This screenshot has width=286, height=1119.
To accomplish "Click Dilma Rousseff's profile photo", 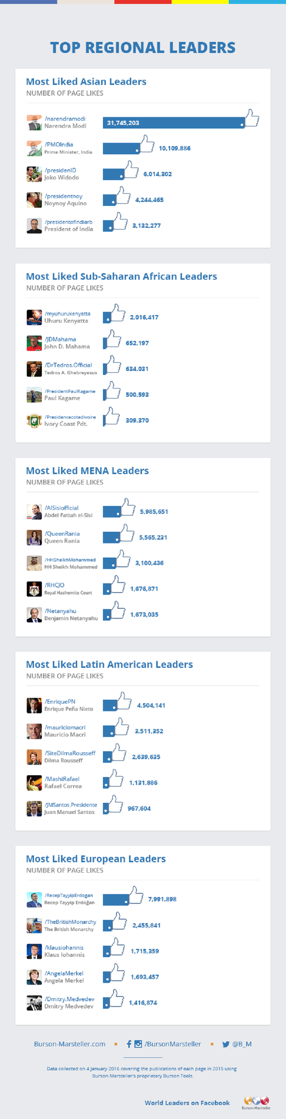I will (x=34, y=757).
